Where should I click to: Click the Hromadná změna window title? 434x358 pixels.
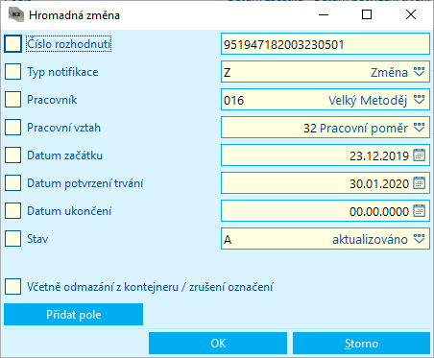pos(74,15)
